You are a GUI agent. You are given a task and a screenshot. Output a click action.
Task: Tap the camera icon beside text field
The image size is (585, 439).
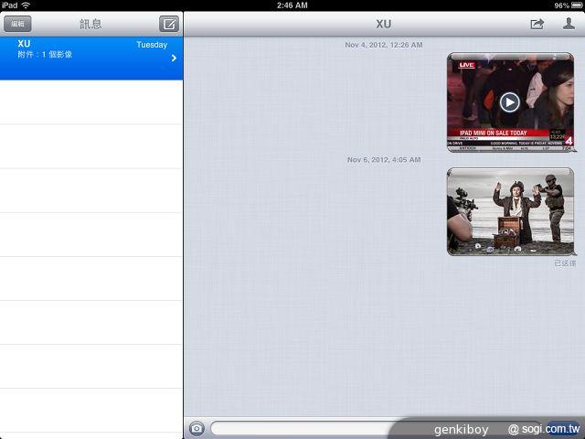[x=197, y=428]
